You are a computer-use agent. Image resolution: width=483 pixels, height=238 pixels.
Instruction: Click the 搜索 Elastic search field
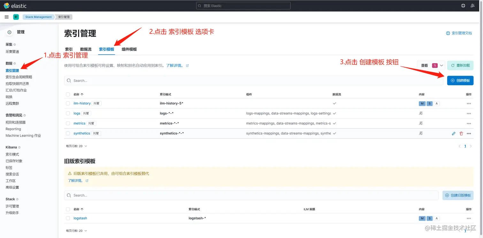pos(243,6)
